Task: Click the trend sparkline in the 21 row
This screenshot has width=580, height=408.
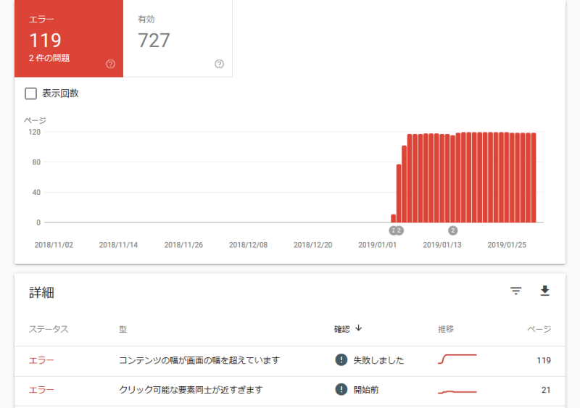Action: [x=457, y=392]
